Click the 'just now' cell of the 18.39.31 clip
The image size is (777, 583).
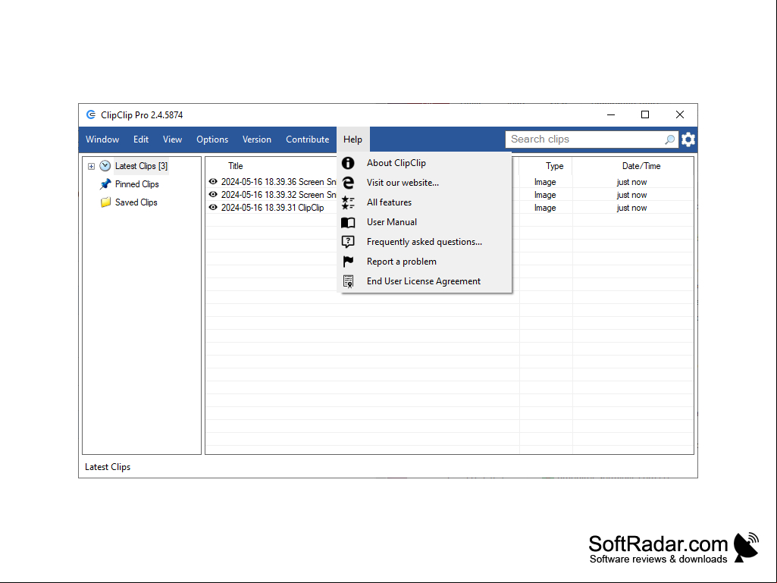631,208
